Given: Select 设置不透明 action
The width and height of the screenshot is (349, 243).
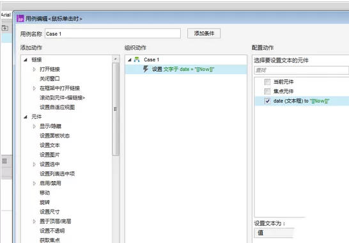Looking at the screenshot, I should (52, 231).
